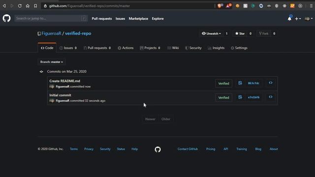
Task: Click FigueroaR author of Initial commit
Action: [x=63, y=100]
